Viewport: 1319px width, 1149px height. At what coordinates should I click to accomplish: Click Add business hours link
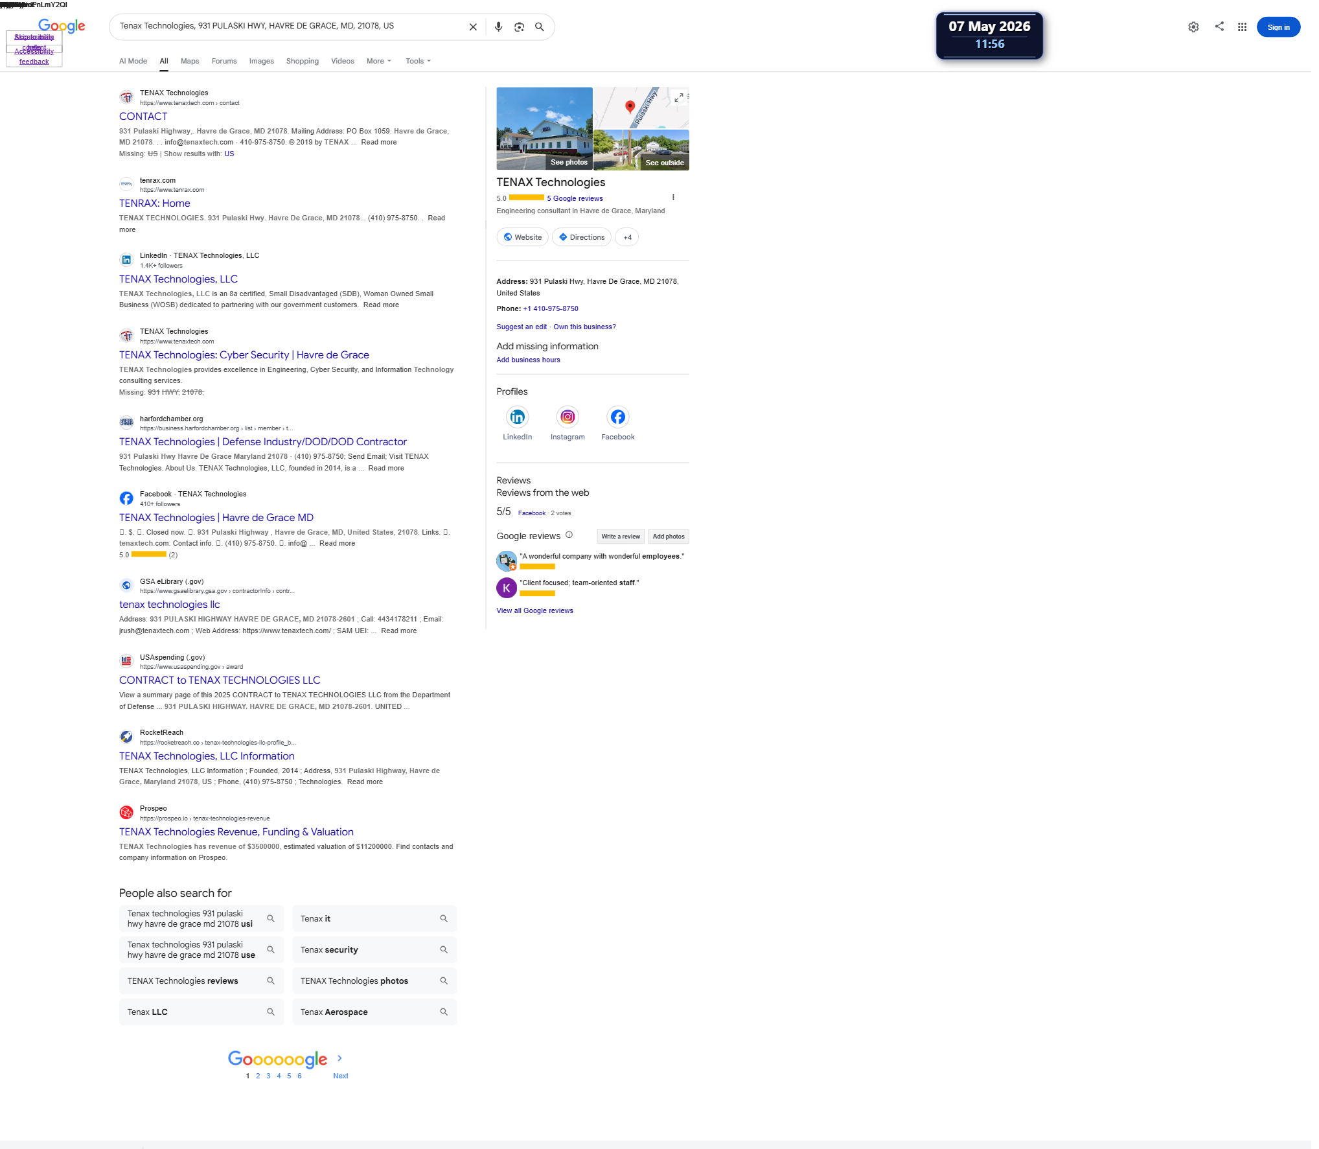(528, 360)
